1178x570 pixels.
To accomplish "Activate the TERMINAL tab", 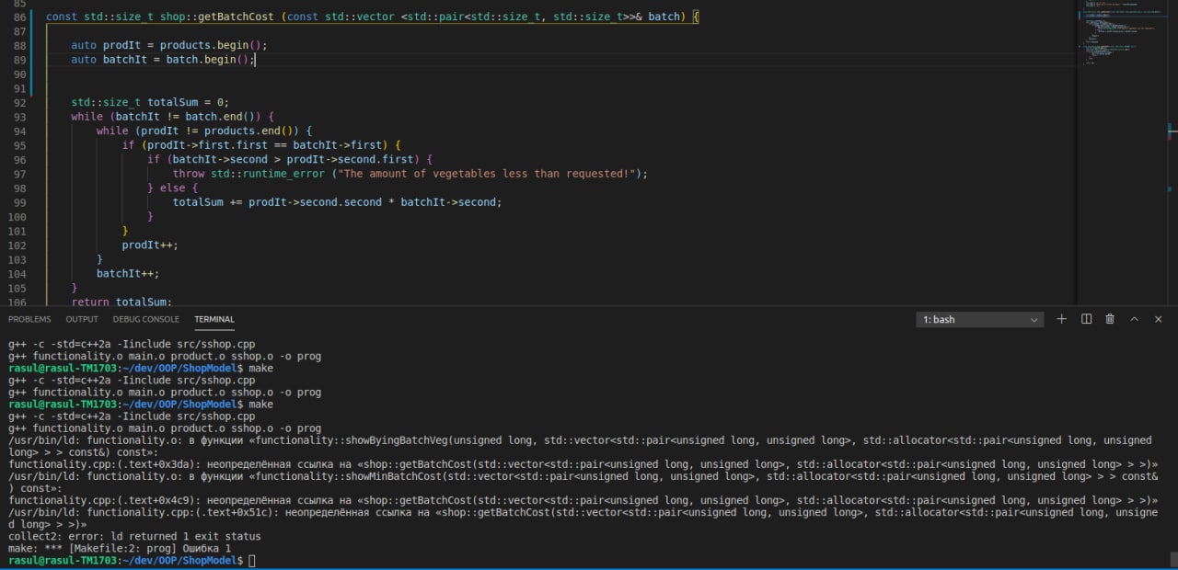I will (214, 319).
